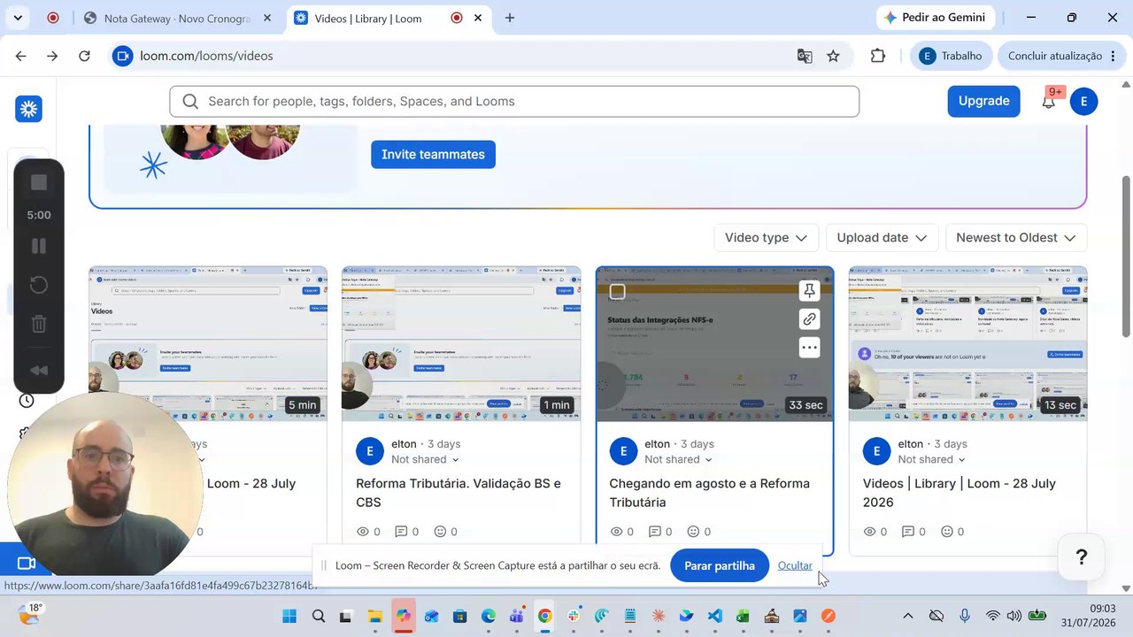
Task: Copy link for Chegando em agosto video
Action: pyautogui.click(x=809, y=319)
